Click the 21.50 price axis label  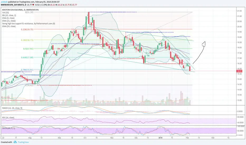239,11
